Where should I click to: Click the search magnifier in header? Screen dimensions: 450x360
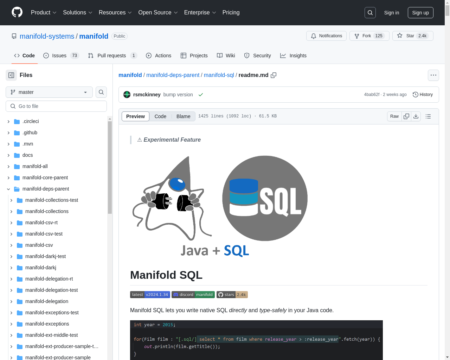coord(370,13)
